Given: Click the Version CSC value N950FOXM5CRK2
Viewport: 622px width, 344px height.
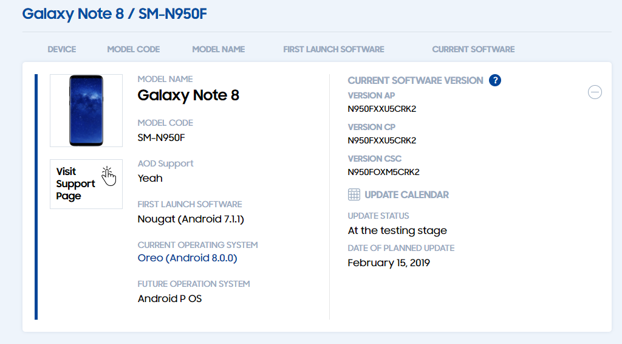Looking at the screenshot, I should pos(384,172).
